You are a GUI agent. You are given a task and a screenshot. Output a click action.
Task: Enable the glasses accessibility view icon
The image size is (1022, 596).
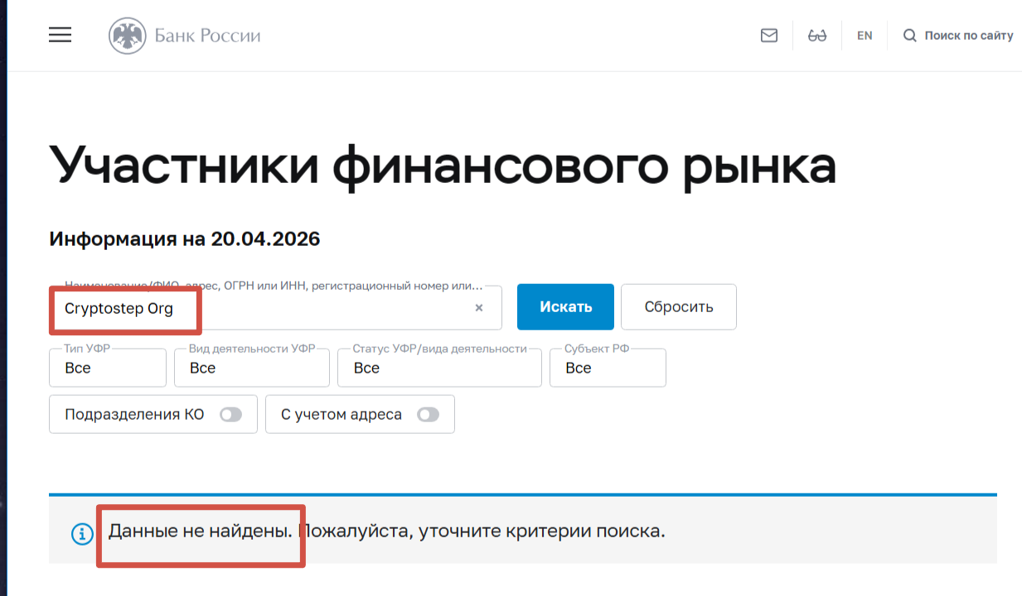[x=817, y=36]
